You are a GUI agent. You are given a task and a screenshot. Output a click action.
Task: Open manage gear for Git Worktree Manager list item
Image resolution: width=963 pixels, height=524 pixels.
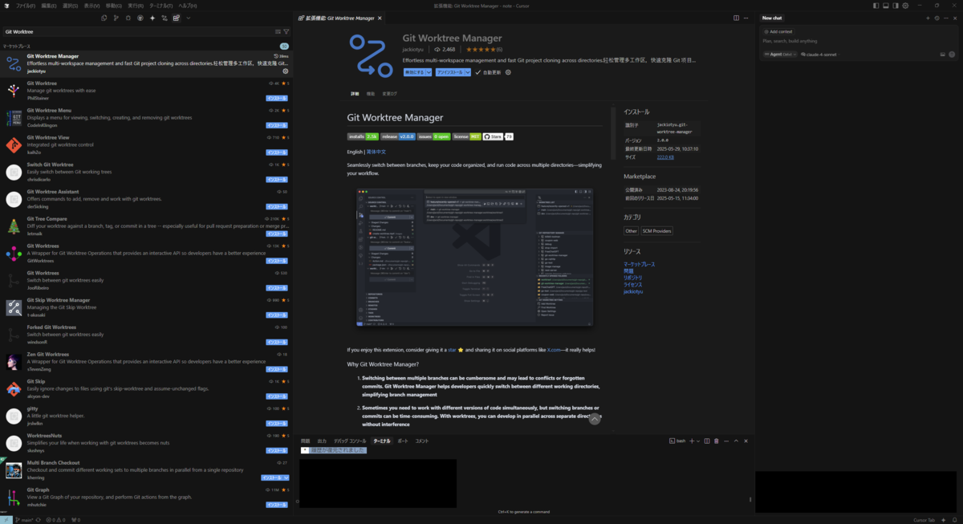tap(285, 71)
